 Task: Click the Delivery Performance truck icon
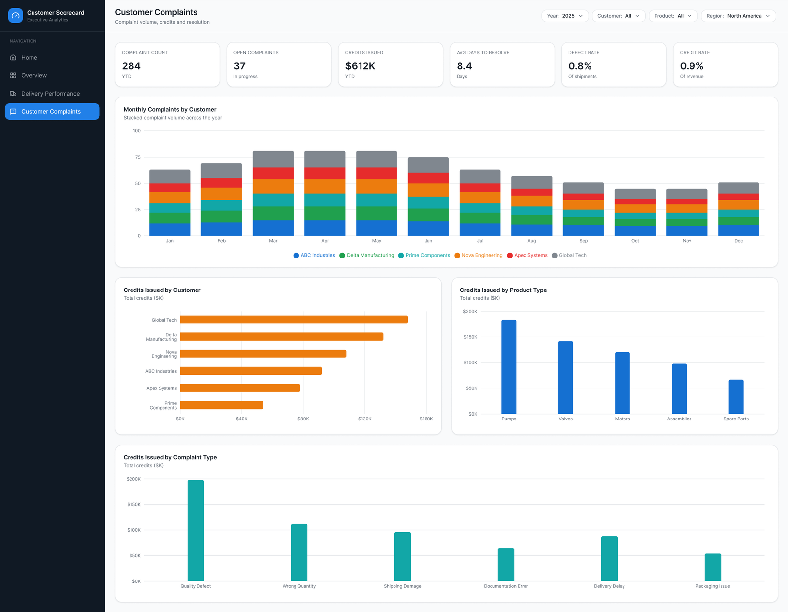point(13,94)
